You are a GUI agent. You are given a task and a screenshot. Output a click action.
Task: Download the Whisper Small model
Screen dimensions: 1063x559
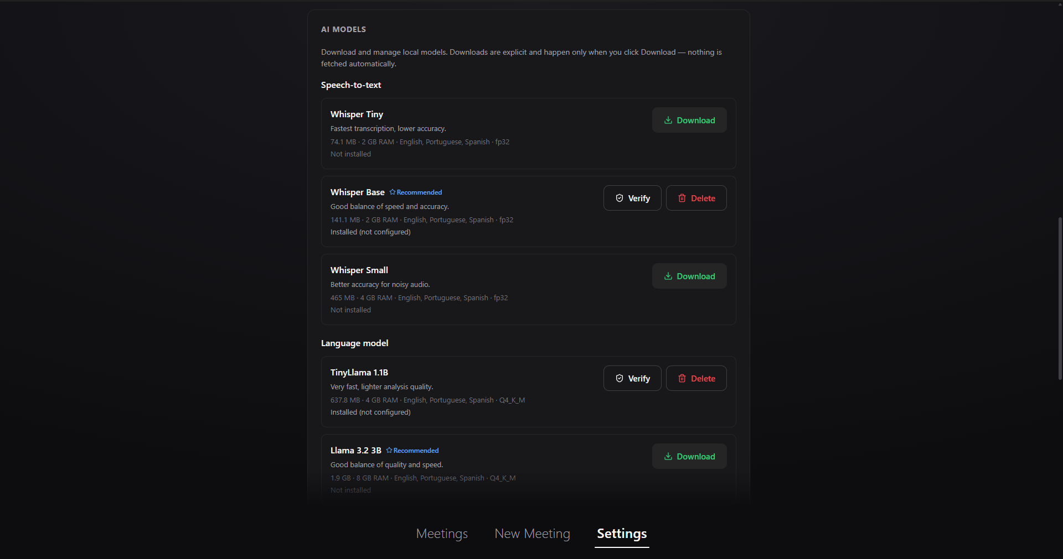point(689,276)
